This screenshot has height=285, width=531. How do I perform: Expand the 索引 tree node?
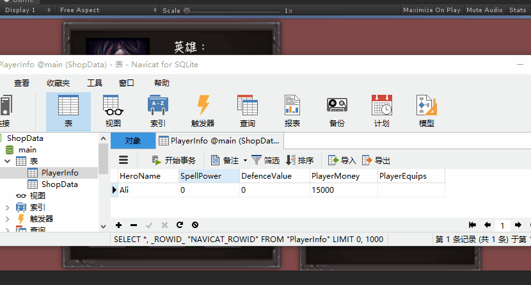[8, 208]
